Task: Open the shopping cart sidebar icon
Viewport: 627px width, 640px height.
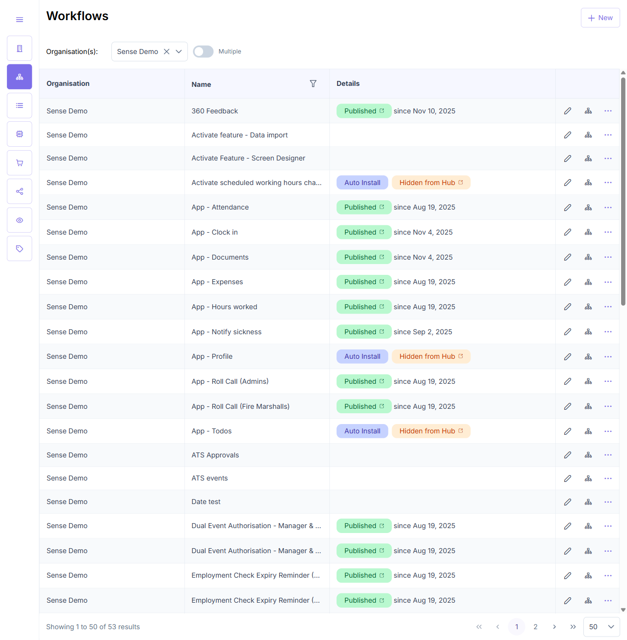Action: tap(20, 163)
